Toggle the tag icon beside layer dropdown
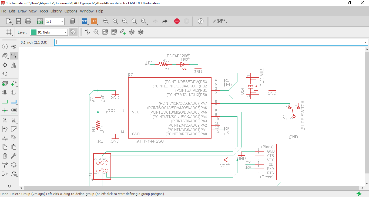This screenshot has height=197, width=369. tap(73, 32)
